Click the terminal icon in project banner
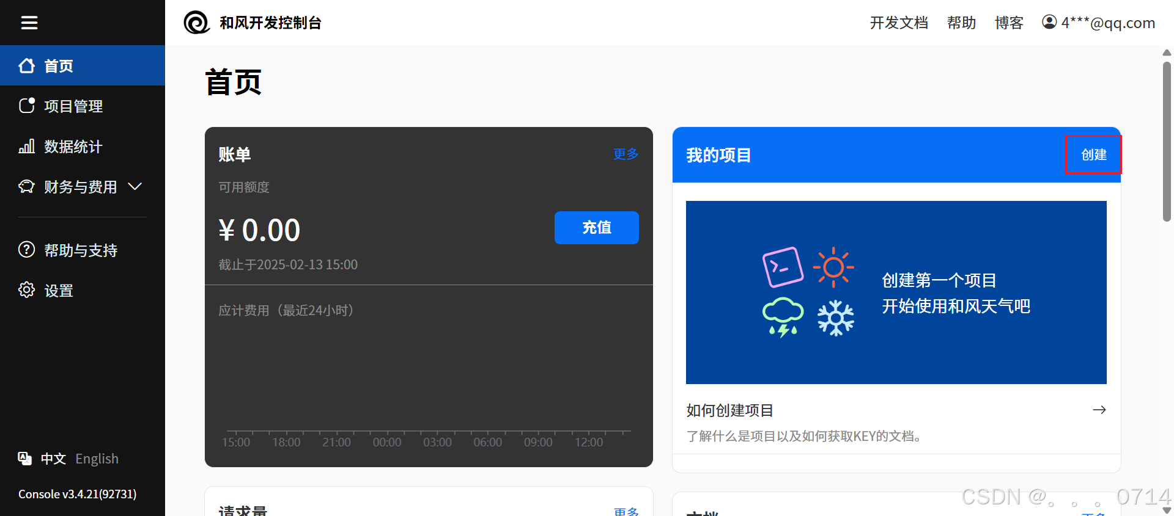The height and width of the screenshot is (516, 1174). click(783, 267)
